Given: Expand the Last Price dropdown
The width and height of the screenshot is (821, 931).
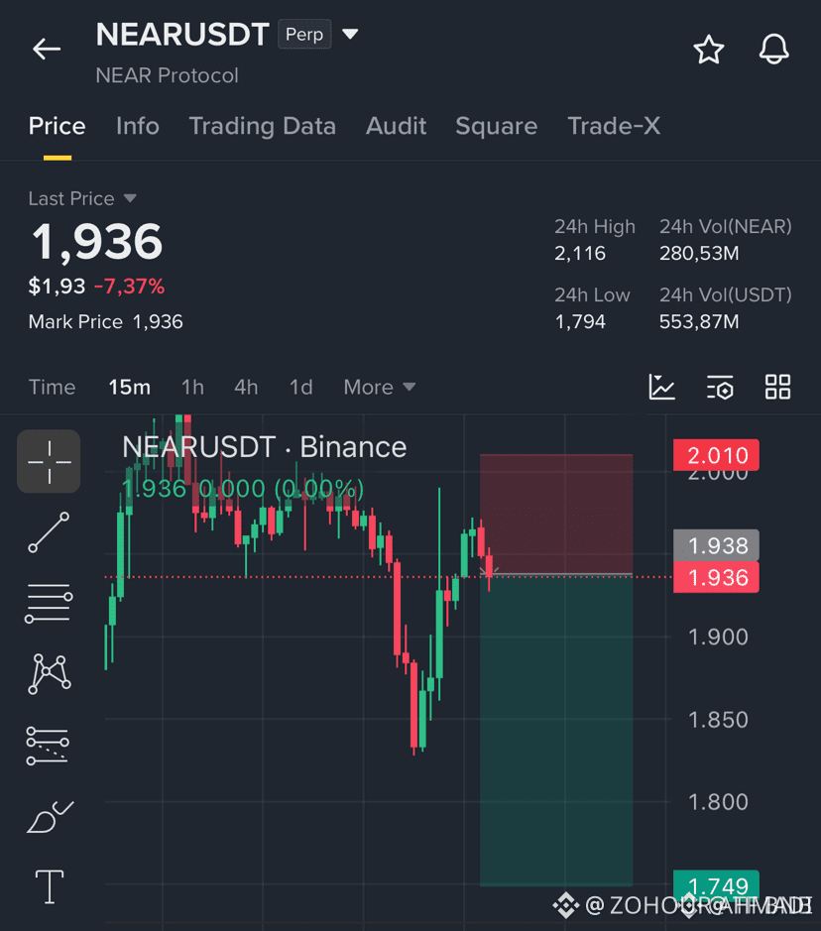Looking at the screenshot, I should pyautogui.click(x=130, y=197).
